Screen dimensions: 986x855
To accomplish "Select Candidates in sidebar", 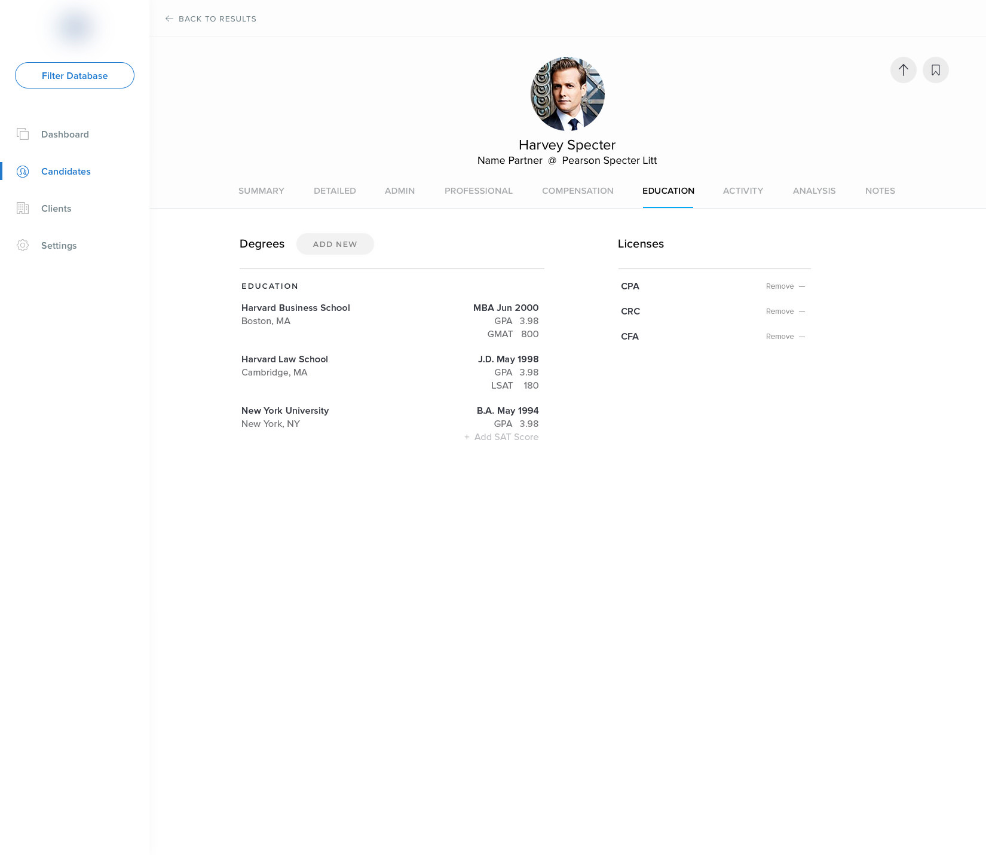I will tap(66, 172).
